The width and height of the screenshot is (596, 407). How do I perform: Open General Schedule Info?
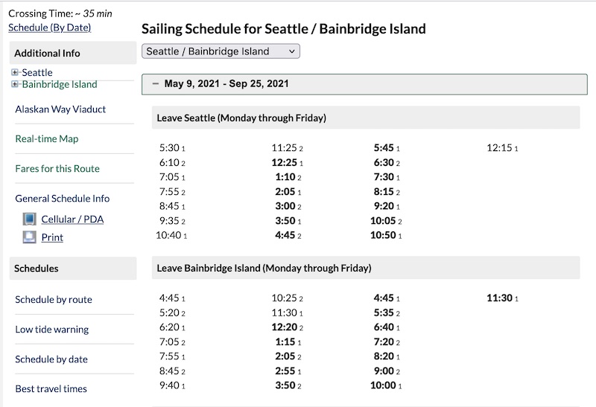62,198
